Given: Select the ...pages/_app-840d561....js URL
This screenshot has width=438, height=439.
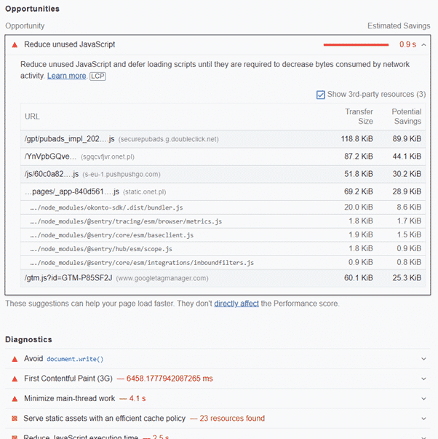Looking at the screenshot, I should coord(95,191).
